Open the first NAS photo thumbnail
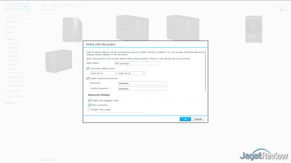 tap(73, 30)
